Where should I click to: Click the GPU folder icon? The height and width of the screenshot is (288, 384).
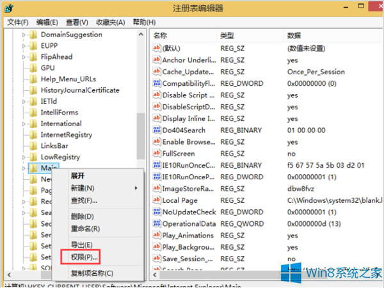[x=33, y=68]
